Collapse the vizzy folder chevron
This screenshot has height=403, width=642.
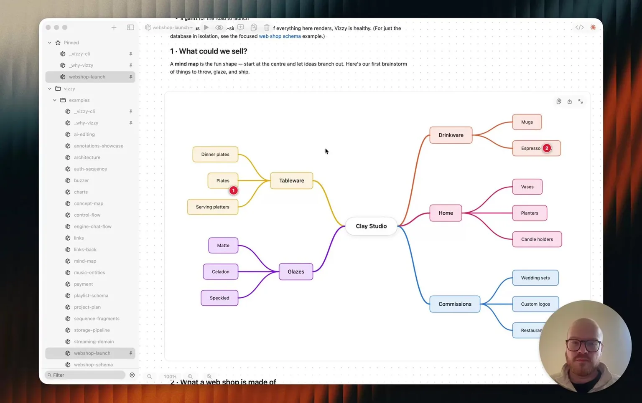pyautogui.click(x=50, y=89)
